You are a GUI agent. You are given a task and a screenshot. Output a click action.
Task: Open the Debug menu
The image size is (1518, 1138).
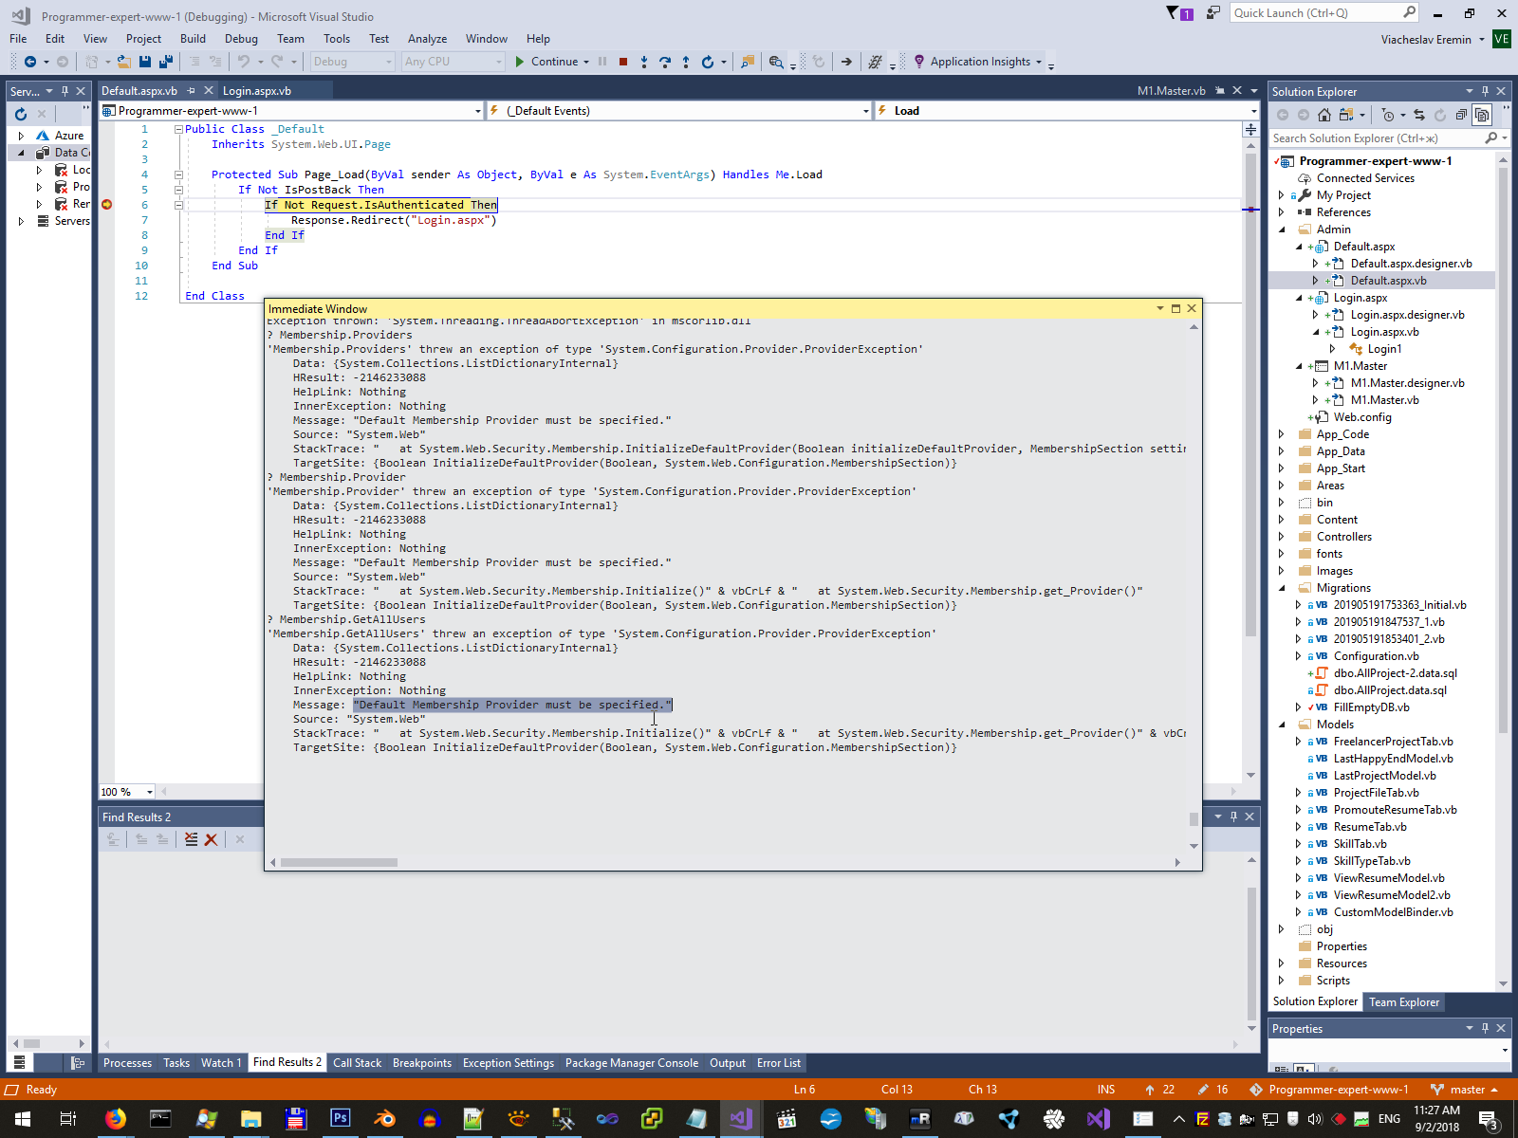[x=241, y=39]
